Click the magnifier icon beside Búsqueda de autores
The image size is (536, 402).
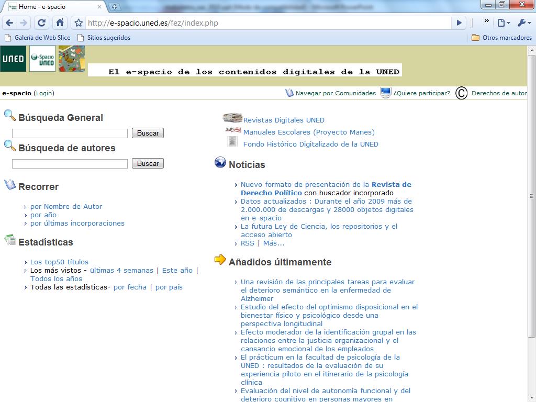coord(9,146)
